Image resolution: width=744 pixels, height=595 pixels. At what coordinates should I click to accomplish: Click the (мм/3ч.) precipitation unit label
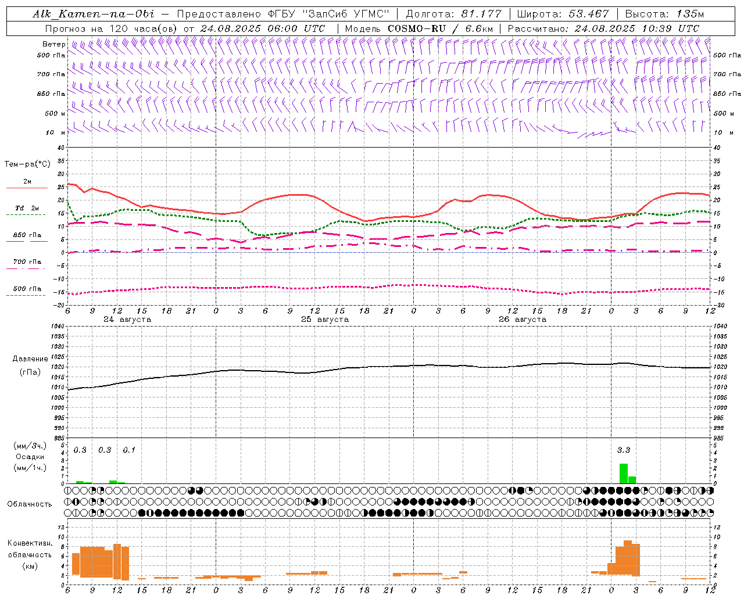click(30, 446)
